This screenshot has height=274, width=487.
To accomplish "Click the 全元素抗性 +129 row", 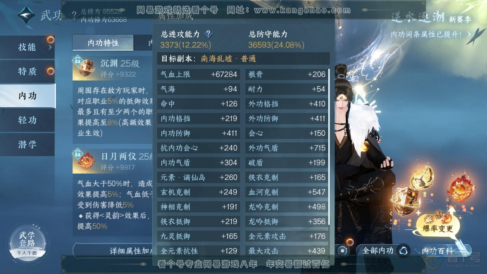I will coord(199,250).
